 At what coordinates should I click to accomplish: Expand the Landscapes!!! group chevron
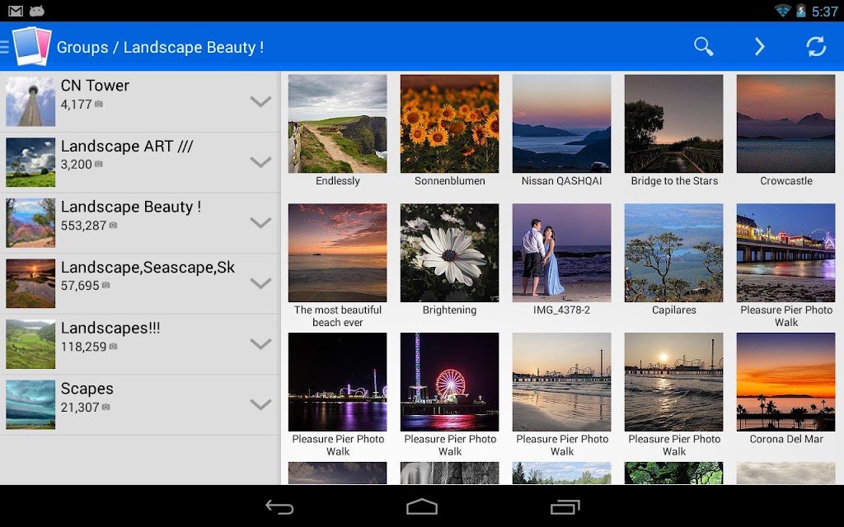pyautogui.click(x=260, y=344)
